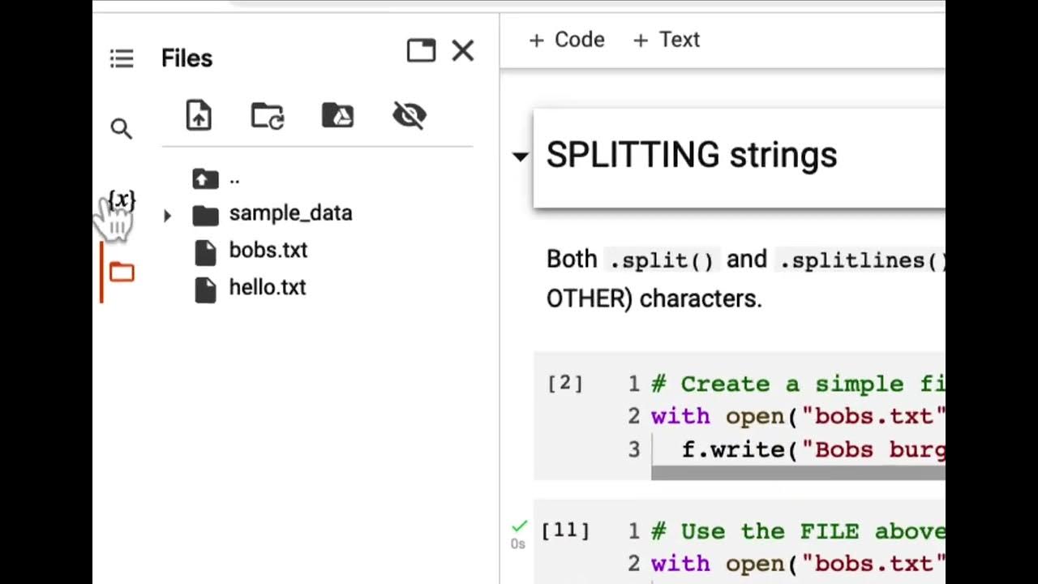Toggle hidden files visibility eye icon

click(410, 115)
